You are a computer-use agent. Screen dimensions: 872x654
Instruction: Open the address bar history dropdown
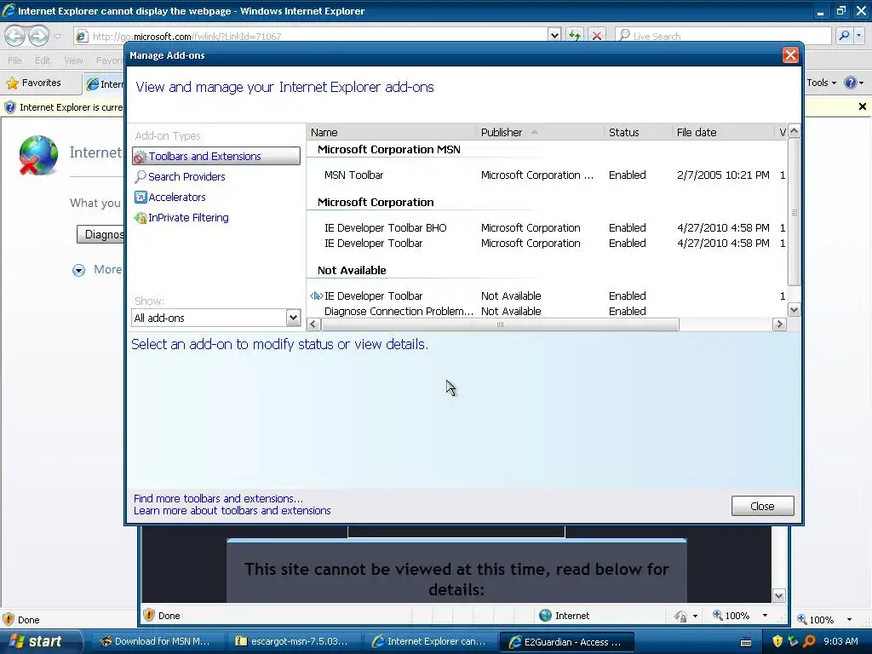coord(554,36)
